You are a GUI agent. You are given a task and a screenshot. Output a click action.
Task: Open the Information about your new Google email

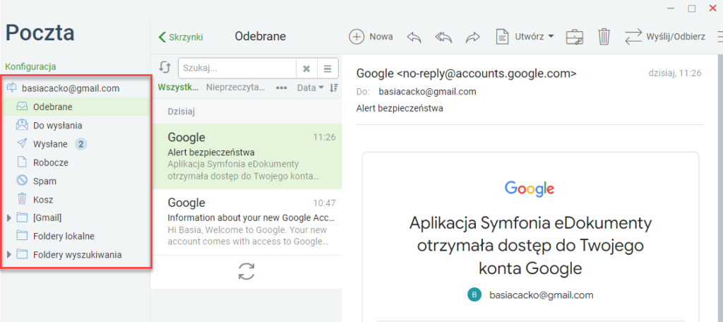(x=246, y=222)
